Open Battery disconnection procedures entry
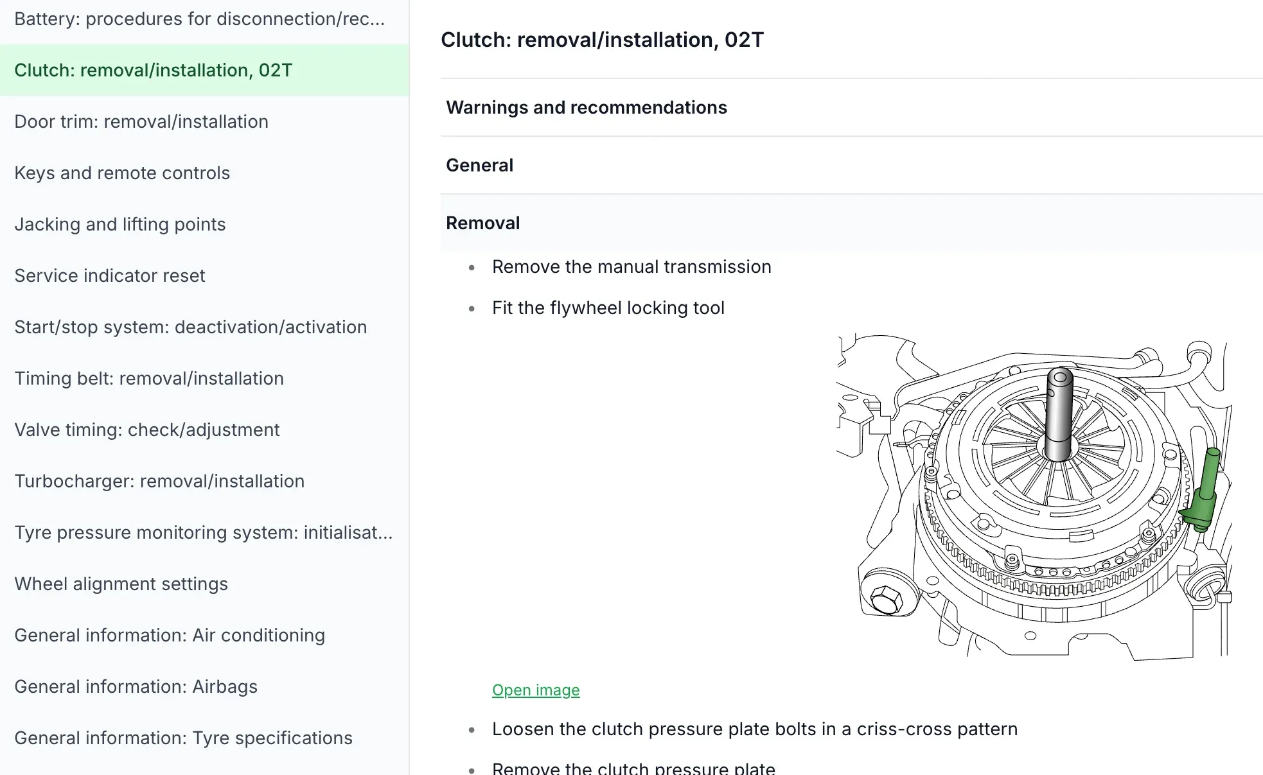This screenshot has width=1263, height=775. pyautogui.click(x=204, y=19)
